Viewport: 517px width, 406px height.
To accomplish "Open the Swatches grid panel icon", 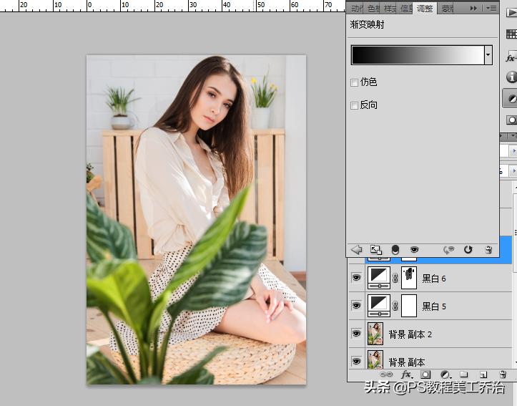I will pyautogui.click(x=512, y=34).
